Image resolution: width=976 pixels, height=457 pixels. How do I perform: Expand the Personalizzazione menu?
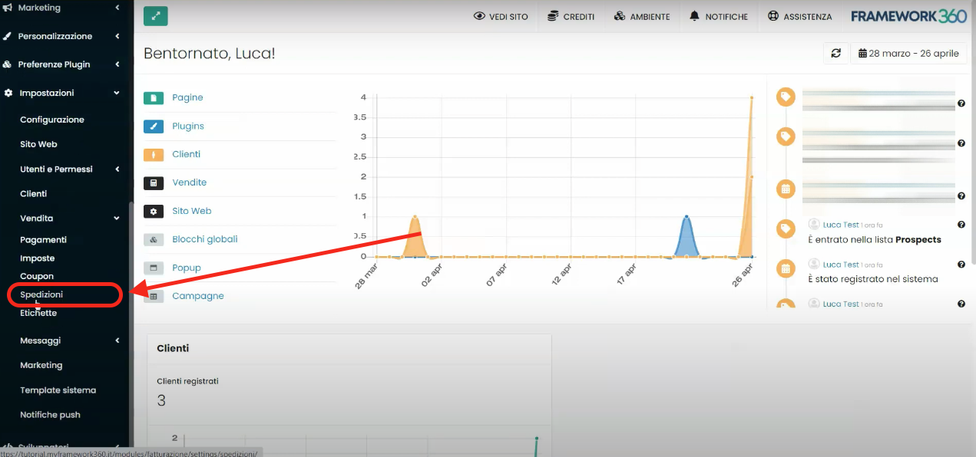tap(117, 36)
